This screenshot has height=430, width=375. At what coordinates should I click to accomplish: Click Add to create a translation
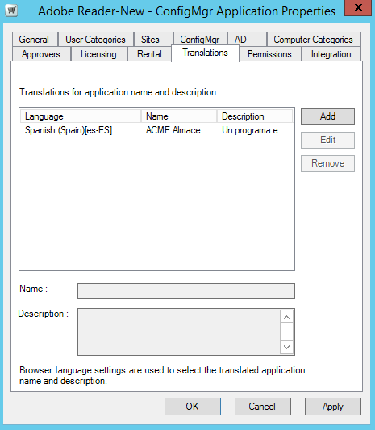(327, 116)
